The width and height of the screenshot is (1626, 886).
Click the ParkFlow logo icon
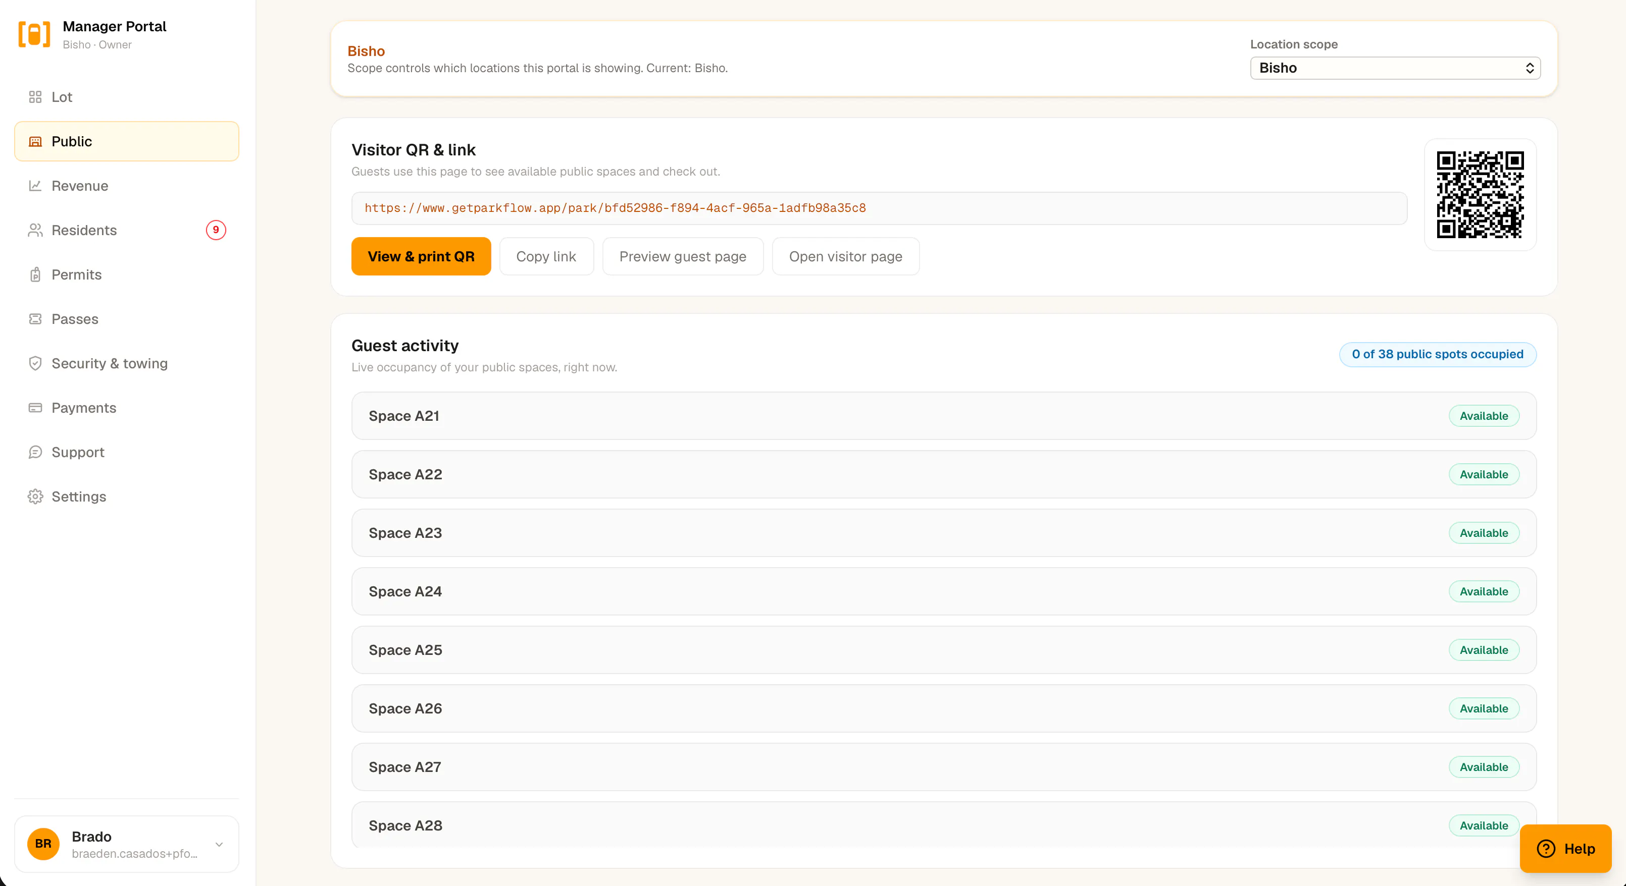[x=34, y=34]
